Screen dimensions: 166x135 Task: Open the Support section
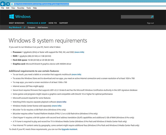(63, 23)
